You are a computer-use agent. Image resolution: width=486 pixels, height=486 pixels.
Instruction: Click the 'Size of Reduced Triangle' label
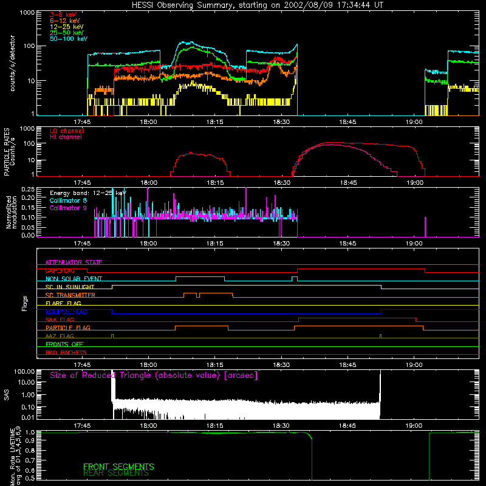point(154,375)
